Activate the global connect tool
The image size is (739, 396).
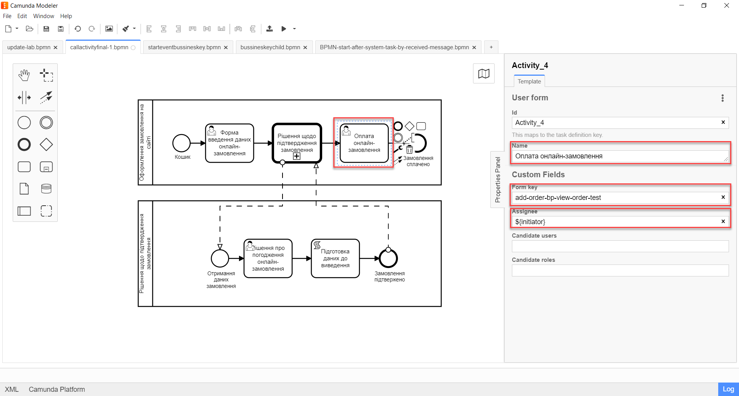click(46, 98)
